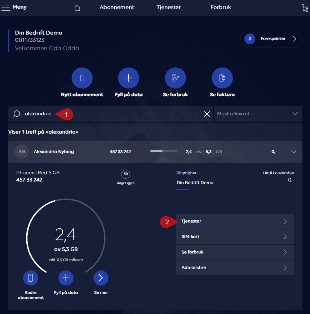Click the Se mer arrow icon
310x314 pixels.
pos(101,278)
